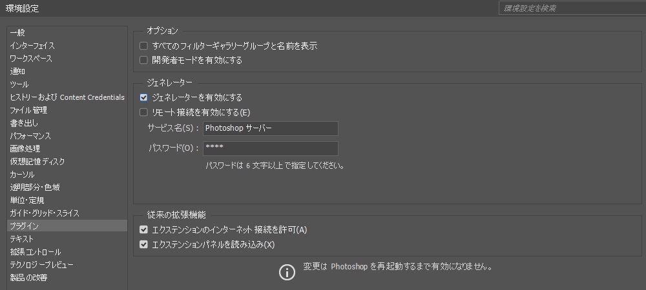The image size is (646, 290).
Task: Select the カーソル category
Action: click(67, 175)
